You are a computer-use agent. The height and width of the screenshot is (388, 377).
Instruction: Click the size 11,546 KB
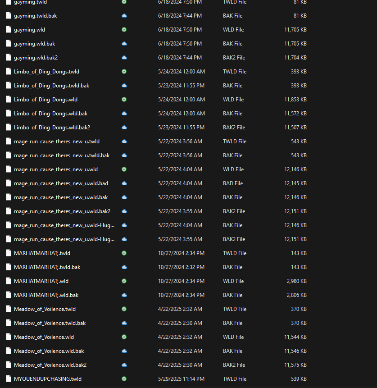coord(295,351)
